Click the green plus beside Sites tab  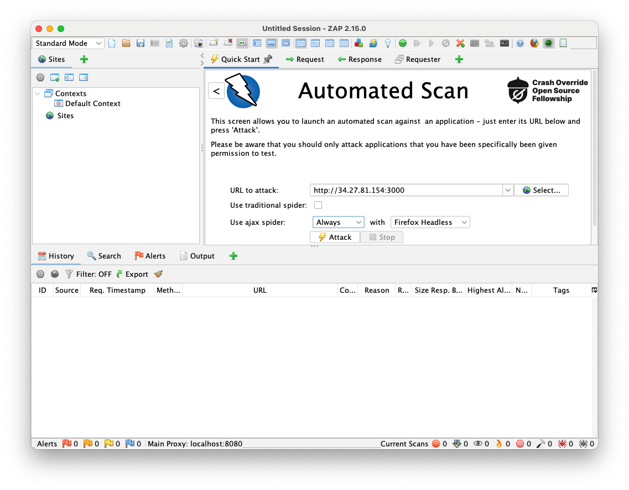(x=84, y=59)
